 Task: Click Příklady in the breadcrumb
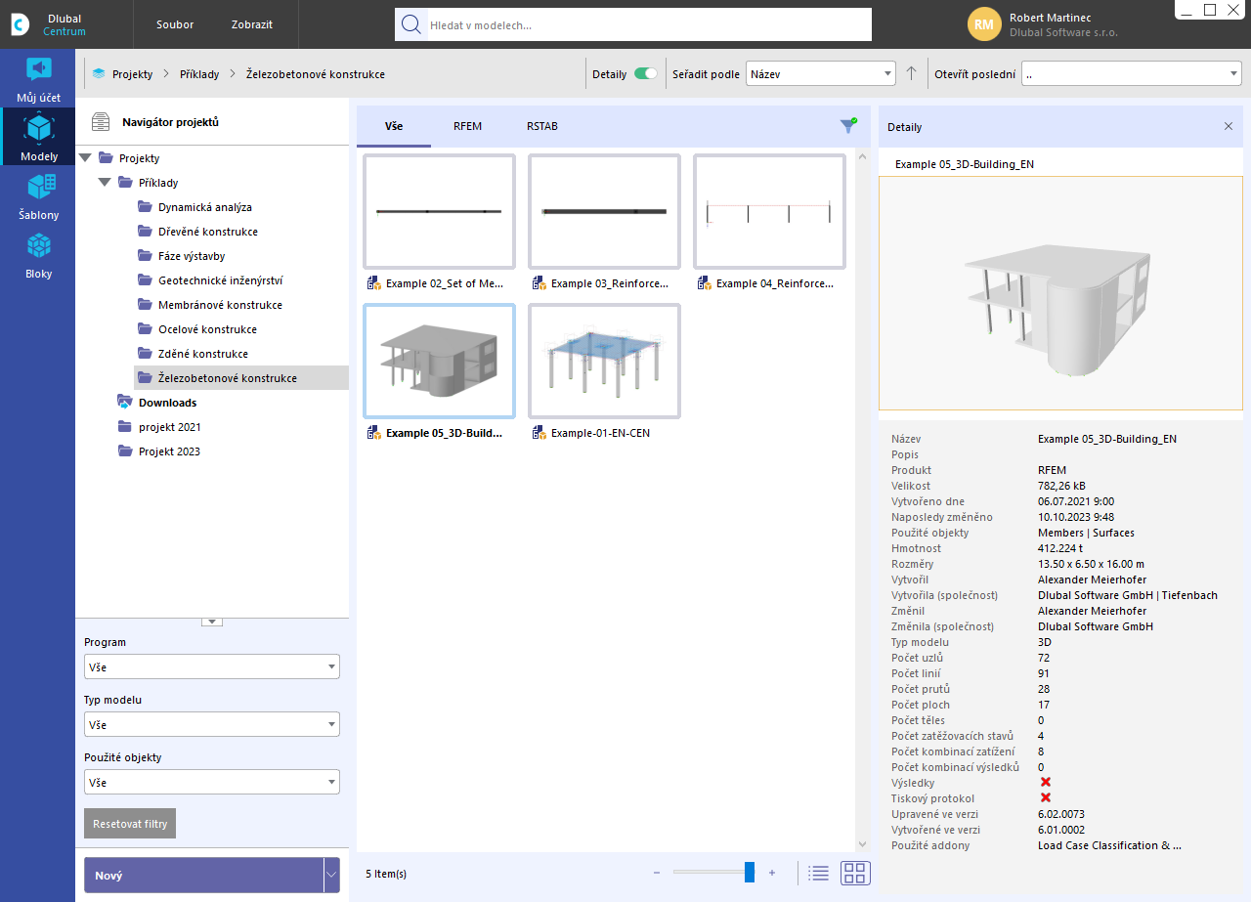click(199, 74)
